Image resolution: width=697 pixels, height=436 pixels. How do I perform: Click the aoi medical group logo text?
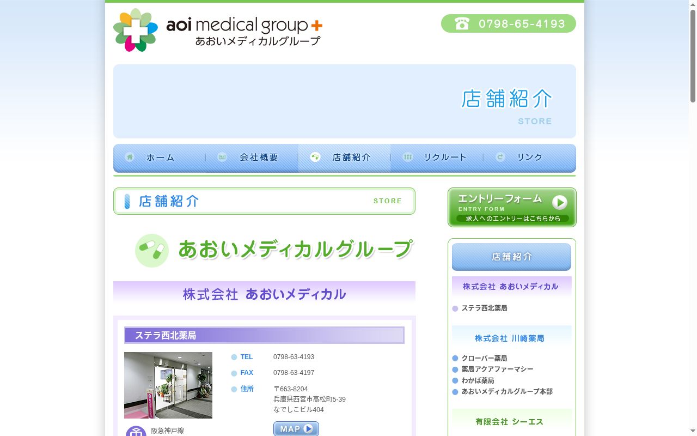click(x=244, y=32)
